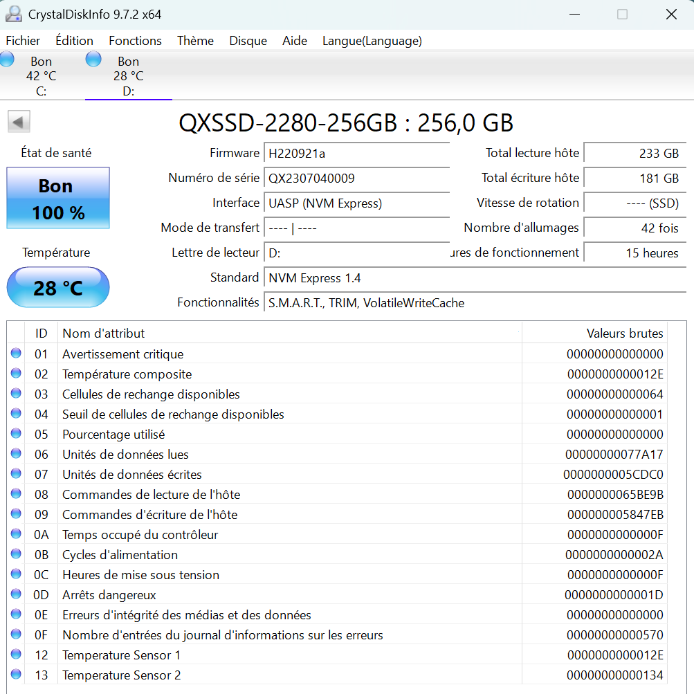Open the Thème menu
Image resolution: width=694 pixels, height=694 pixels.
pos(195,41)
